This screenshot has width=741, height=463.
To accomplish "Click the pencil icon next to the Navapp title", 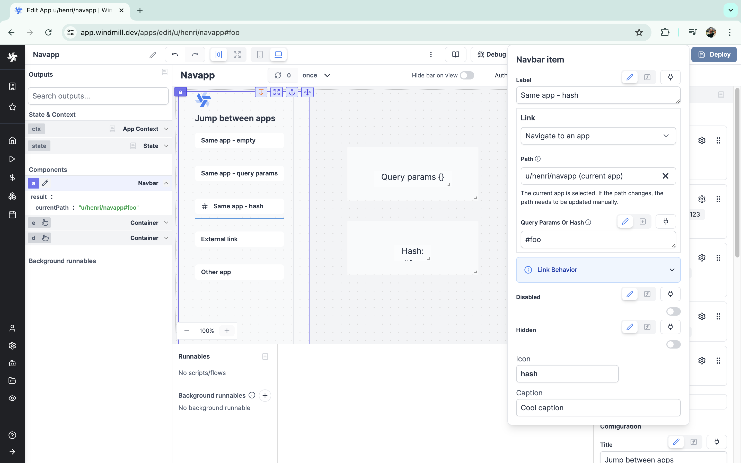I will point(153,55).
